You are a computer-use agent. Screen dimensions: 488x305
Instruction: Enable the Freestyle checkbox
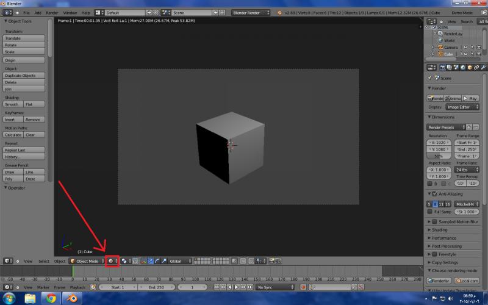pos(434,254)
